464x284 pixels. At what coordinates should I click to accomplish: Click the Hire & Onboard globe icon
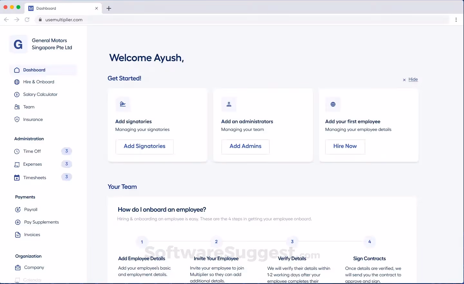tap(17, 82)
